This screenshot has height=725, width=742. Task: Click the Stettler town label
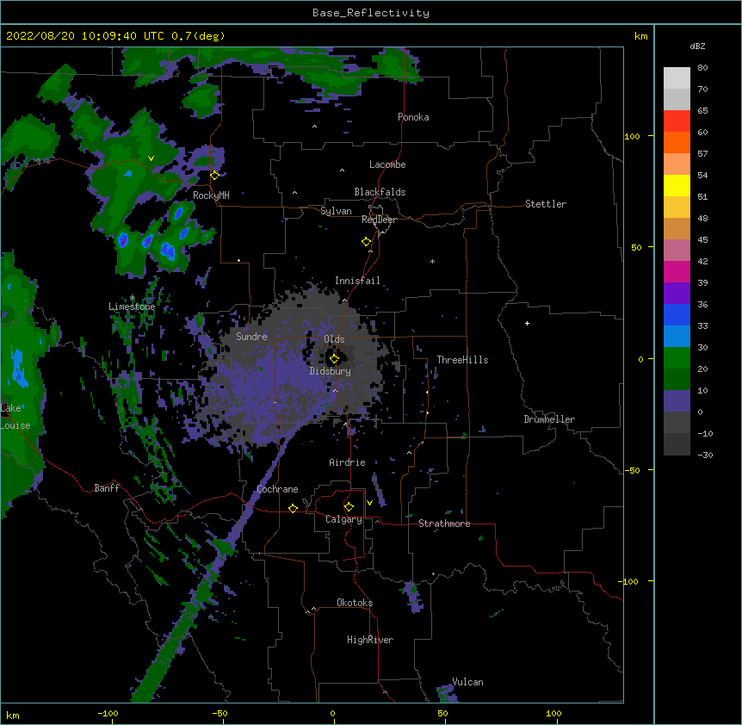[546, 204]
